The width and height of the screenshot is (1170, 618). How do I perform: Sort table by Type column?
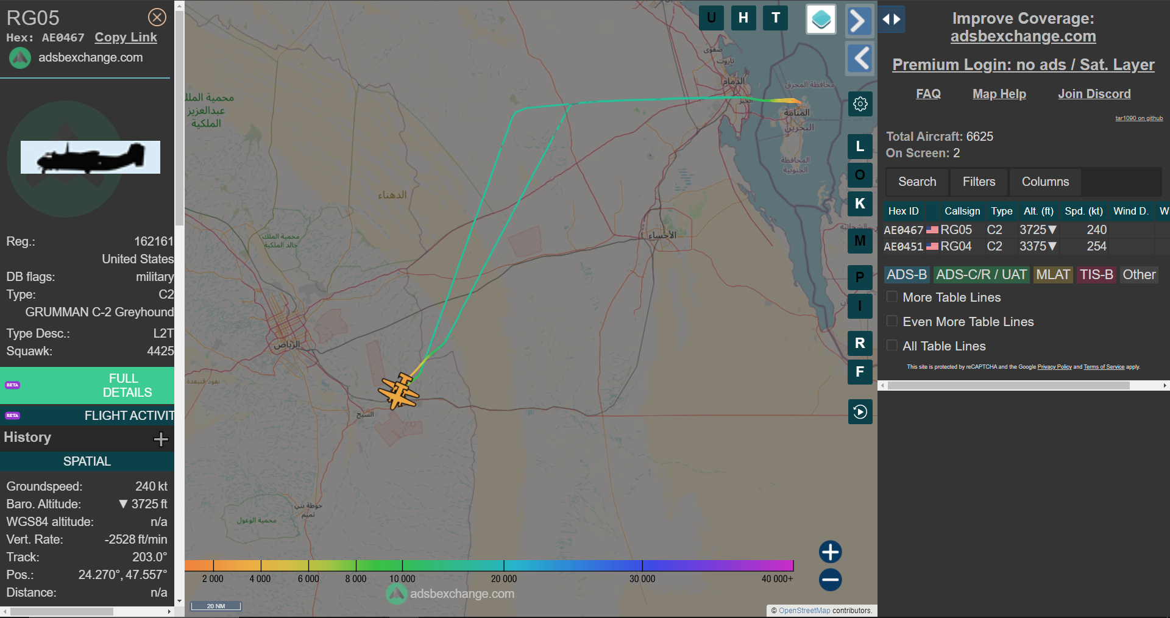1001,211
